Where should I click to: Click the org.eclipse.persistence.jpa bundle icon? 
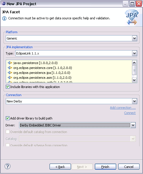10,73
